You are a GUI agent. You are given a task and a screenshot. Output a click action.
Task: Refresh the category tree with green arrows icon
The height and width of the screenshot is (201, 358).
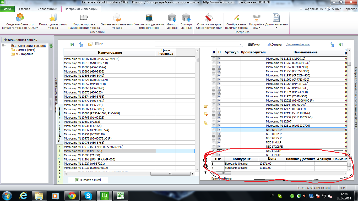pos(51,46)
